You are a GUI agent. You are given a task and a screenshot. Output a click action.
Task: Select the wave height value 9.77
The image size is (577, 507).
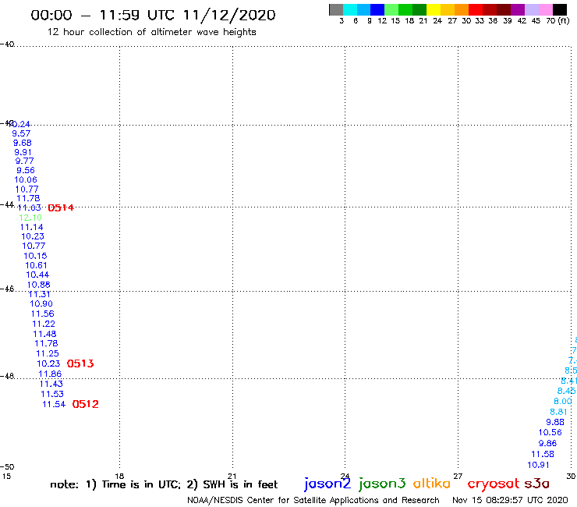[24, 161]
